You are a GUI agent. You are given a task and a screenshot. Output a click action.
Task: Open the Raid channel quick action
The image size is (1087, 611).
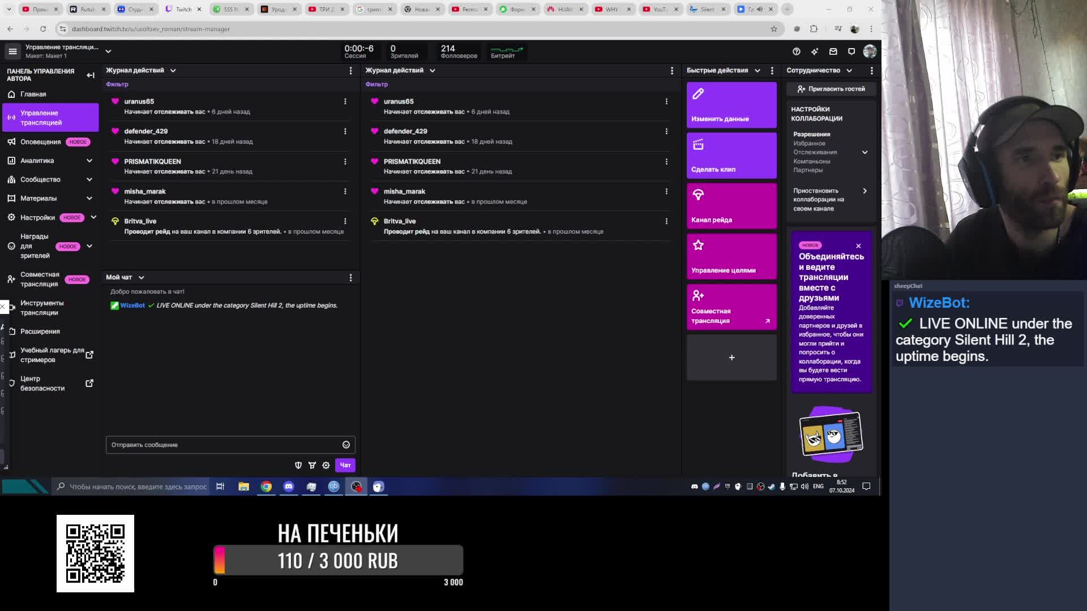click(731, 206)
